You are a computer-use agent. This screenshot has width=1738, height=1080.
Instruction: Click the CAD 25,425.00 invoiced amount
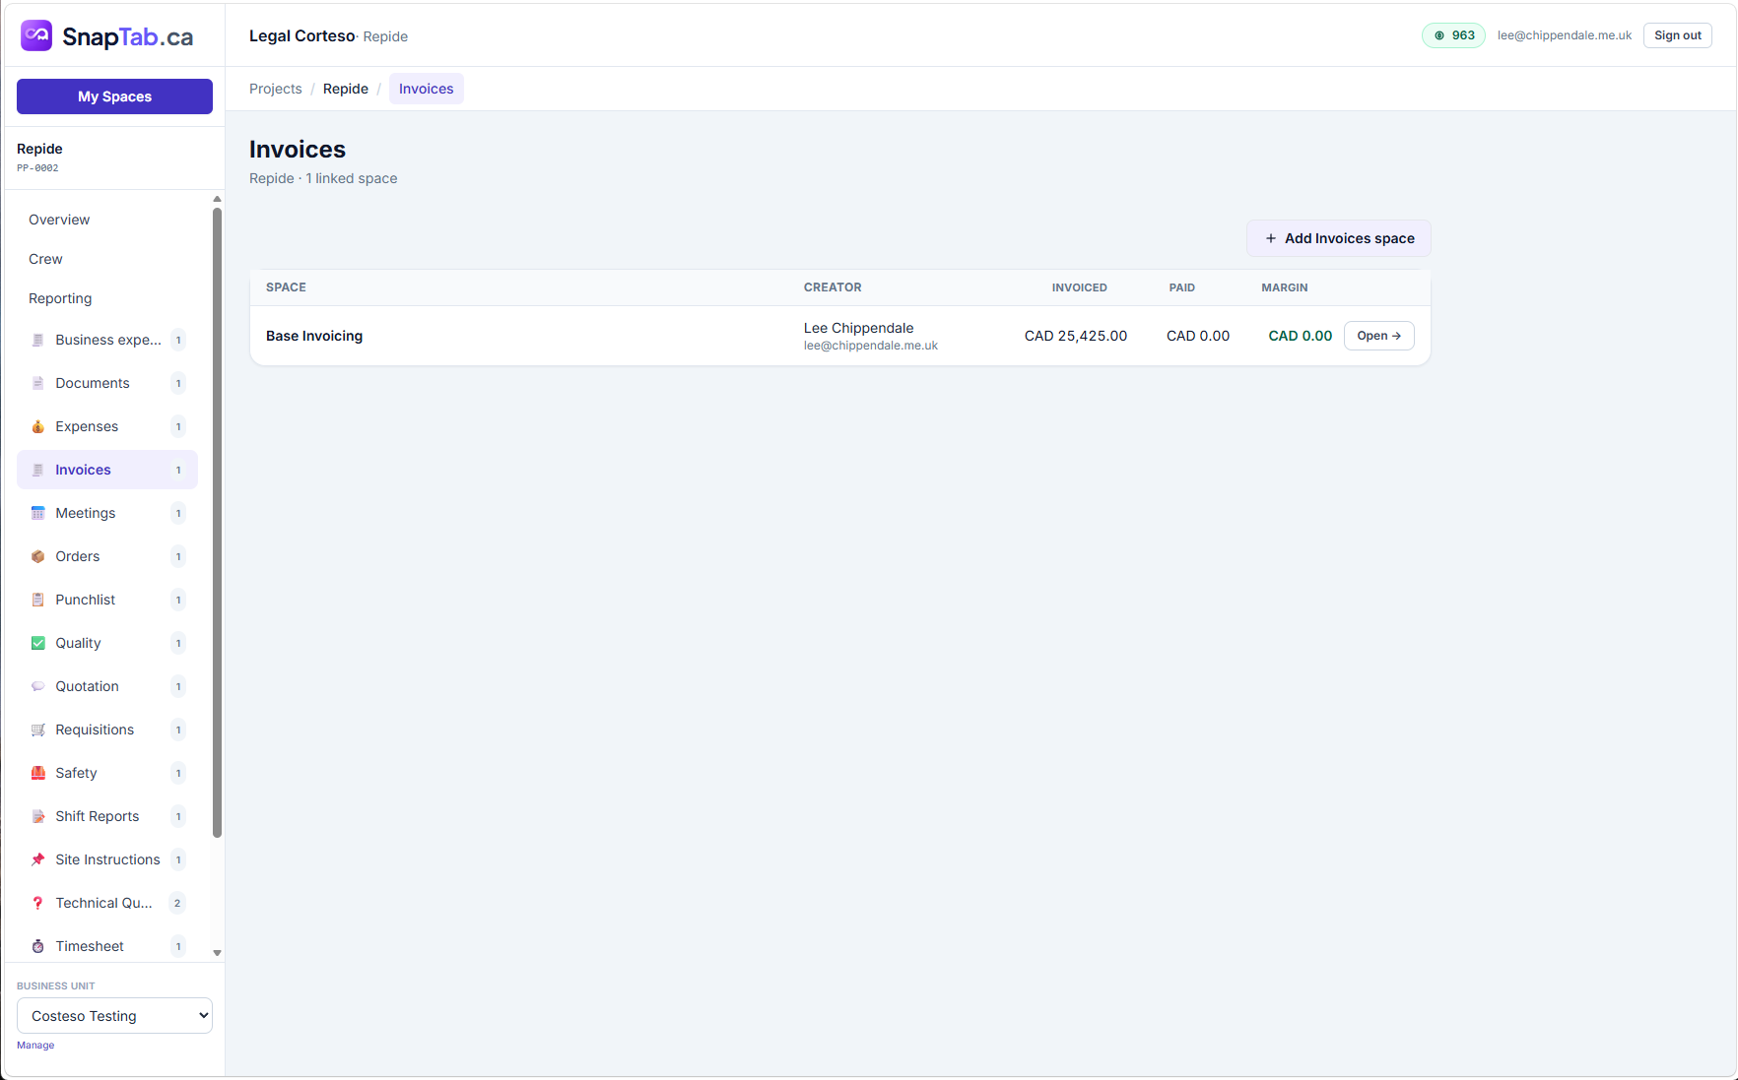tap(1076, 336)
